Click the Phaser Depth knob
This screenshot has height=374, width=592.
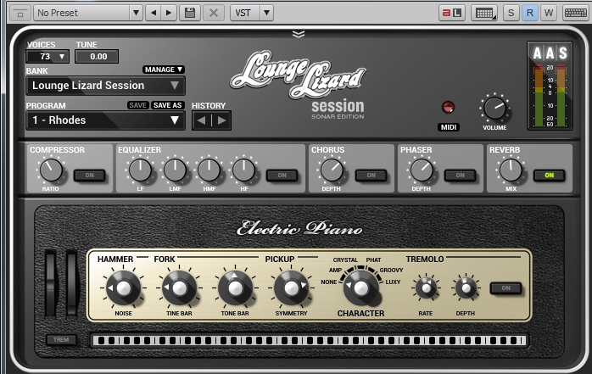(421, 170)
